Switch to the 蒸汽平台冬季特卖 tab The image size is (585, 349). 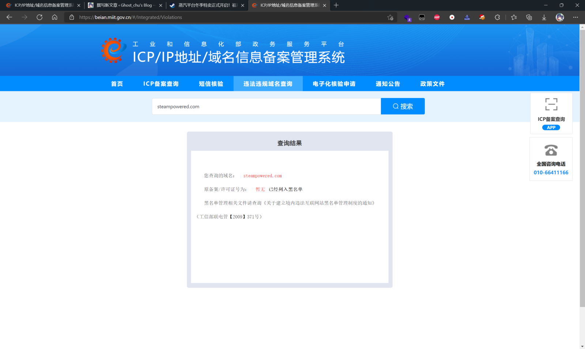coord(207,5)
